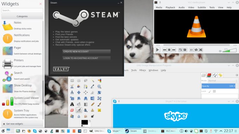
Task: Pick the Fuzzy Select magic wand tool
Action: pyautogui.click(x=92, y=81)
